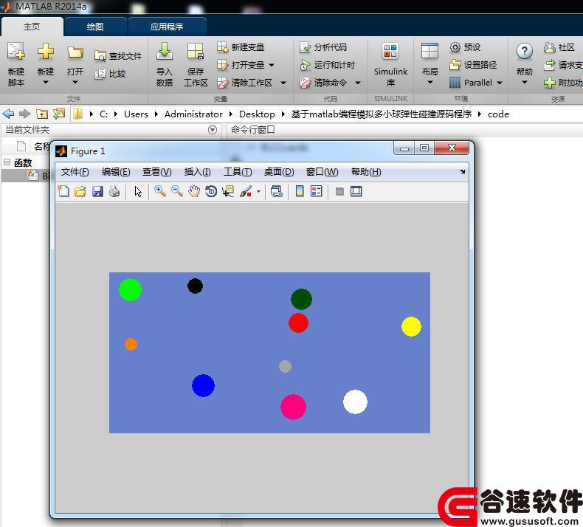The width and height of the screenshot is (583, 527).
Task: Open Current Folder panel actions dropdown
Action: pyautogui.click(x=213, y=130)
